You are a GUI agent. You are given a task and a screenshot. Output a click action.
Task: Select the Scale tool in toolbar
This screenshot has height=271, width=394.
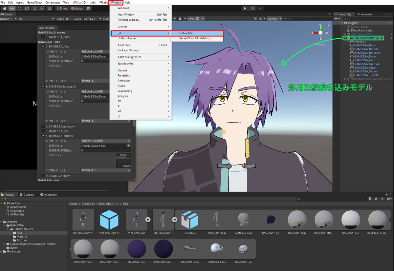click(27, 8)
